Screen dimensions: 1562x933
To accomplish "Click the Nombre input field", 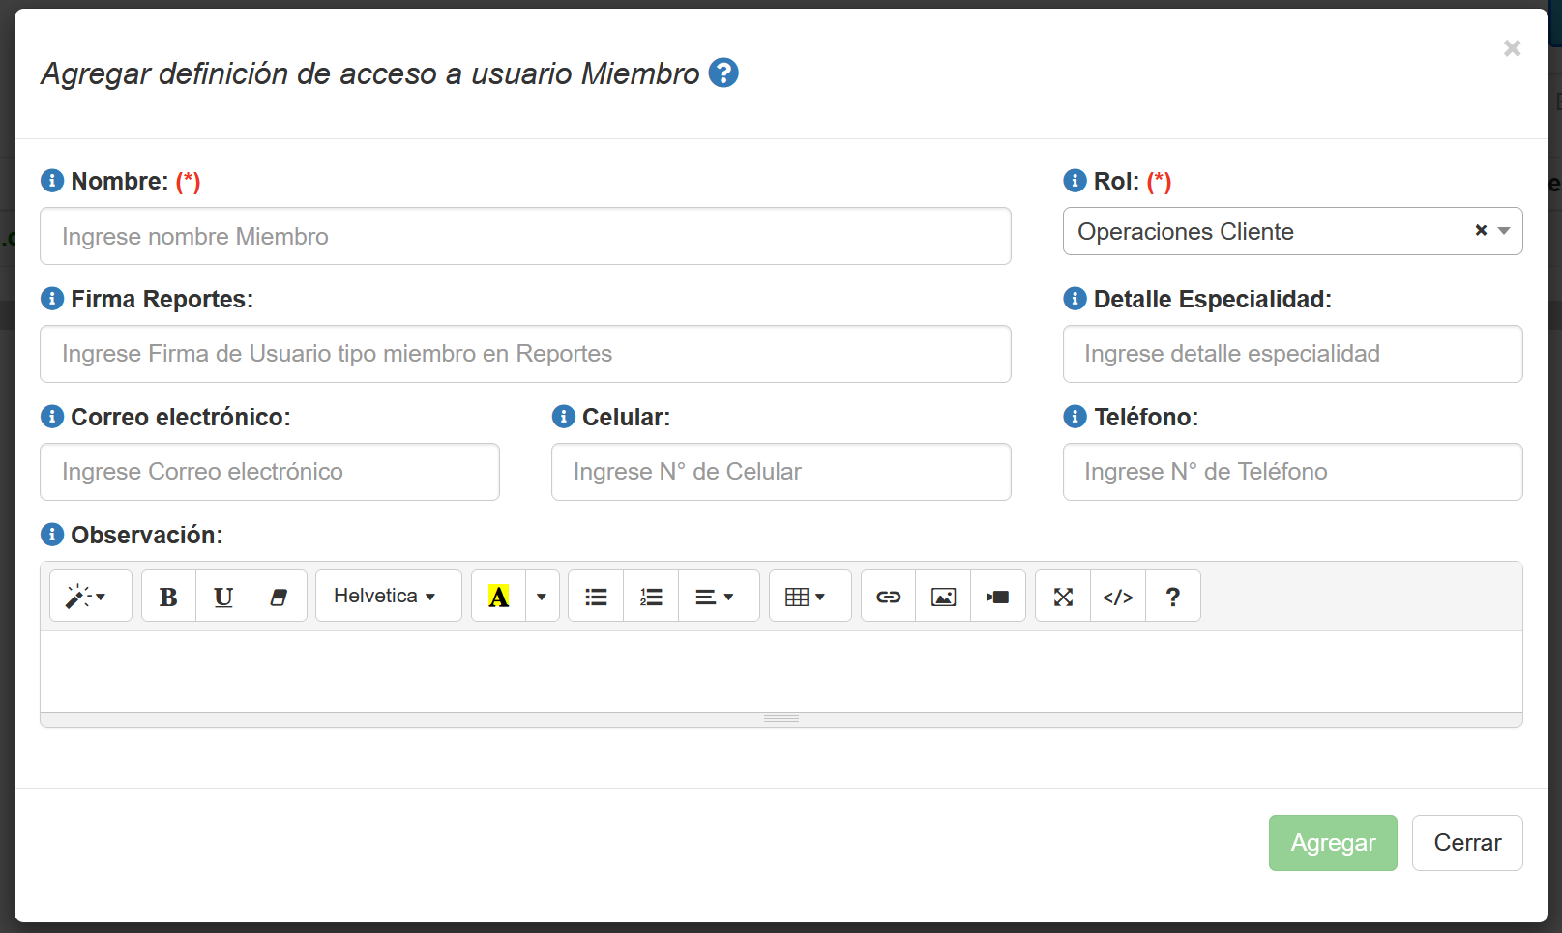I will coord(525,237).
